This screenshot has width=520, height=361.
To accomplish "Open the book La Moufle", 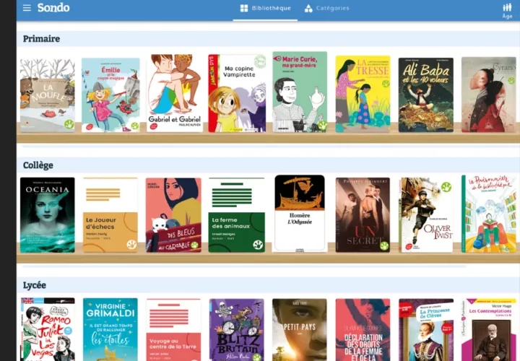I will (48, 95).
